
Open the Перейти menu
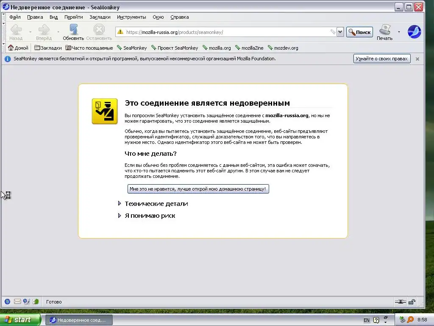pos(74,17)
